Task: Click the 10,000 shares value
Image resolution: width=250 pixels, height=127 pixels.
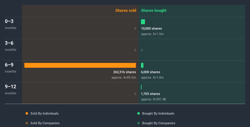Action: click(151, 28)
